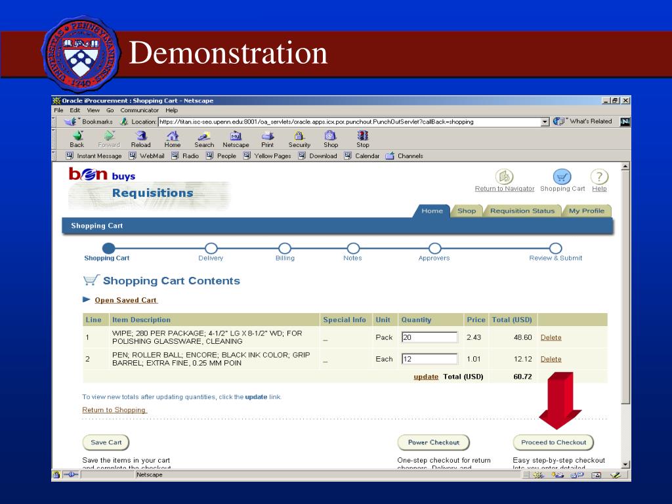The width and height of the screenshot is (672, 504).
Task: Open Calendar from the personal toolbar
Action: click(362, 156)
